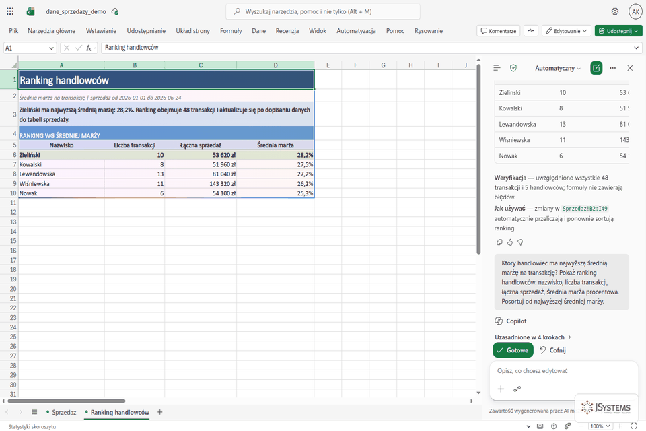
Task: Click the keyboard icon in status bar
Action: click(540, 426)
